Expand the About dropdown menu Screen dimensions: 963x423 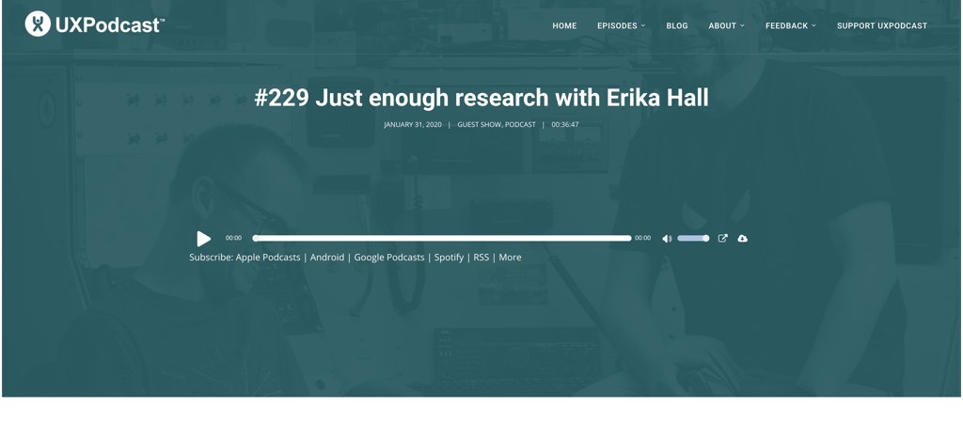tap(726, 26)
